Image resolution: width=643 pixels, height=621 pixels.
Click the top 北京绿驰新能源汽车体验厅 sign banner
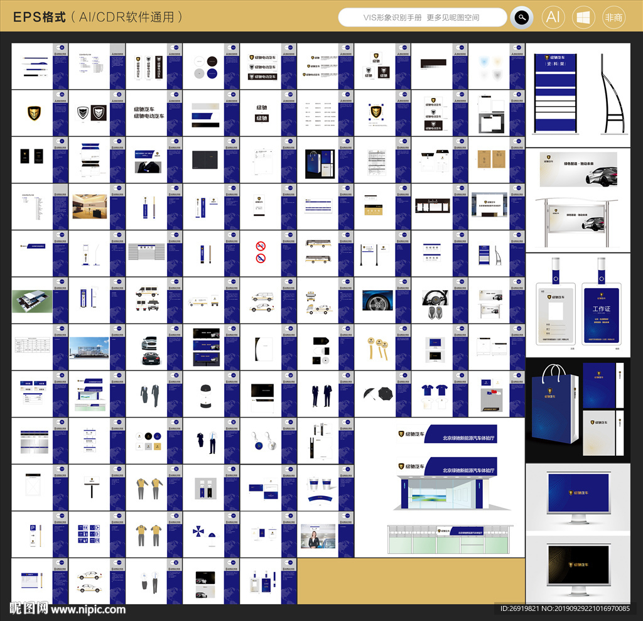448,434
